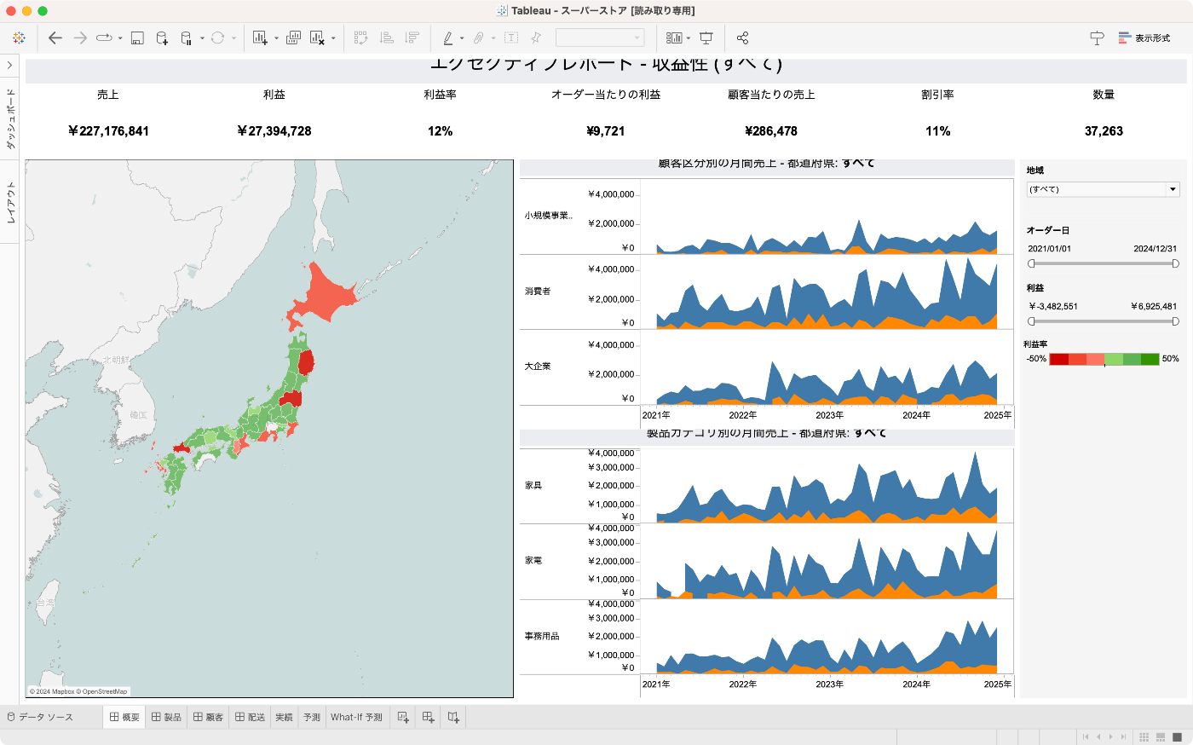
Task: Click the Save workbook icon
Action: (137, 38)
